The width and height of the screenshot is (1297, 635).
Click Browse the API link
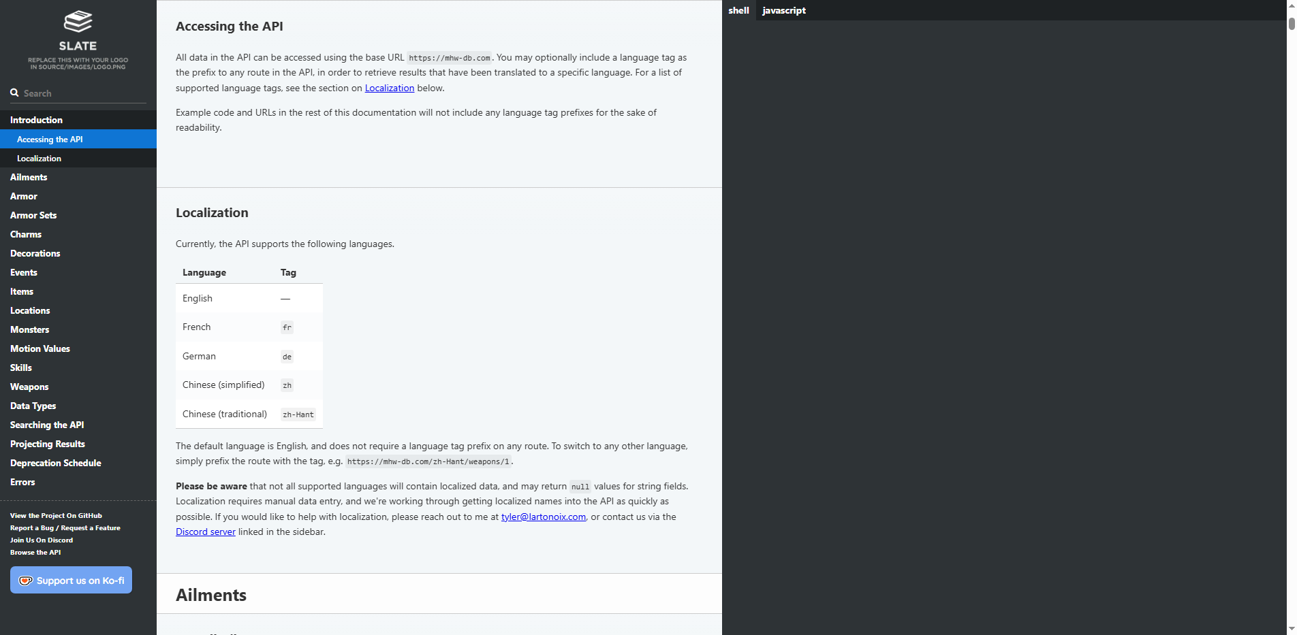coord(35,553)
